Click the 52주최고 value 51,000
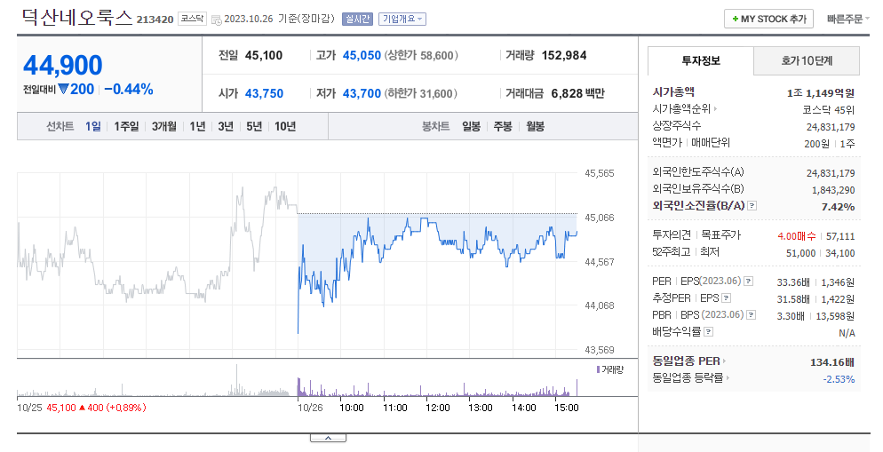This screenshot has height=452, width=883. pyautogui.click(x=800, y=253)
